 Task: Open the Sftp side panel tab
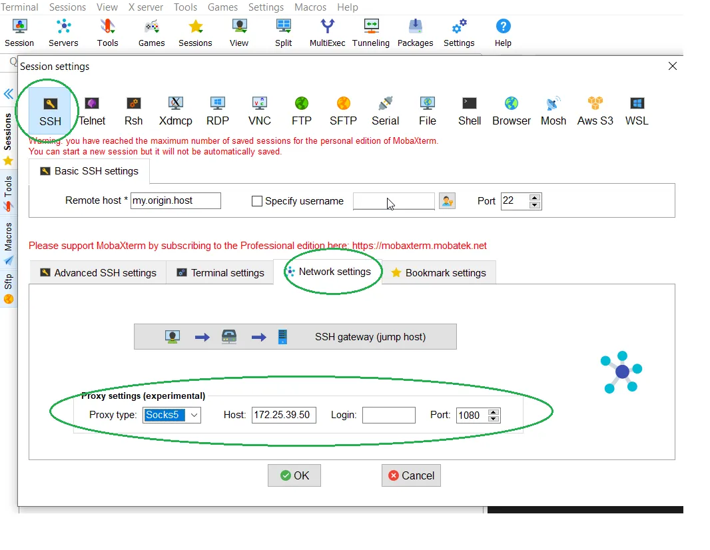click(8, 288)
